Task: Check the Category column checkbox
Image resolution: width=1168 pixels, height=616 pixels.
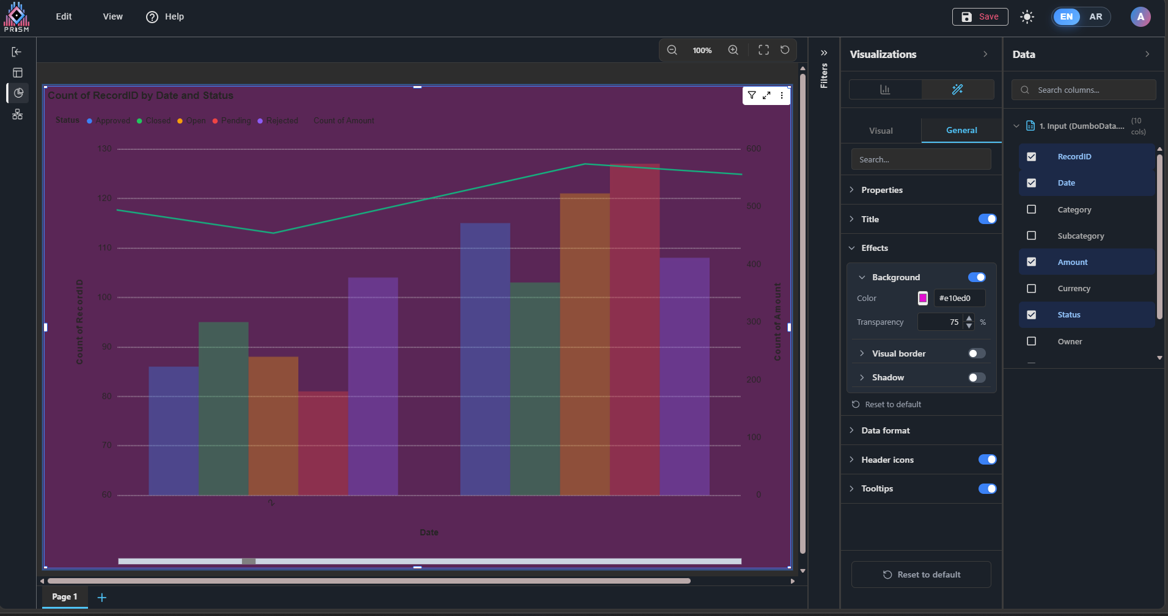Action: point(1032,209)
